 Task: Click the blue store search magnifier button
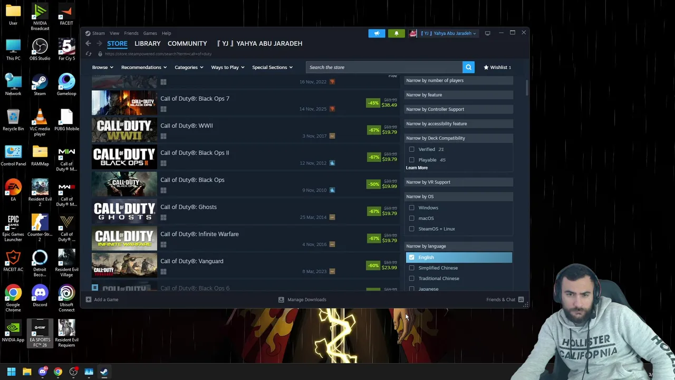point(468,67)
